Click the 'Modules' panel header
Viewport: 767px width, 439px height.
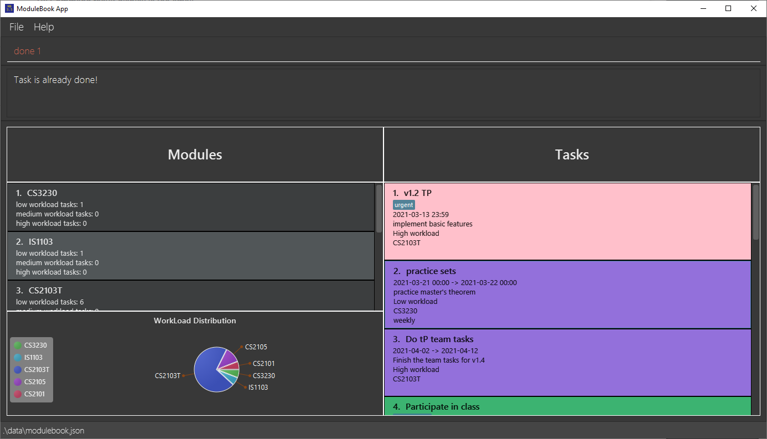195,154
